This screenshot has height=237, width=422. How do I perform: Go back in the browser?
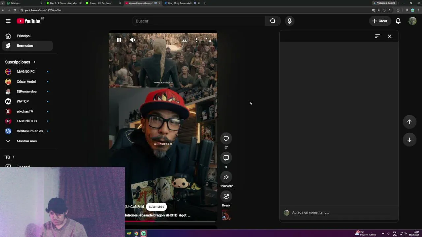click(3, 10)
